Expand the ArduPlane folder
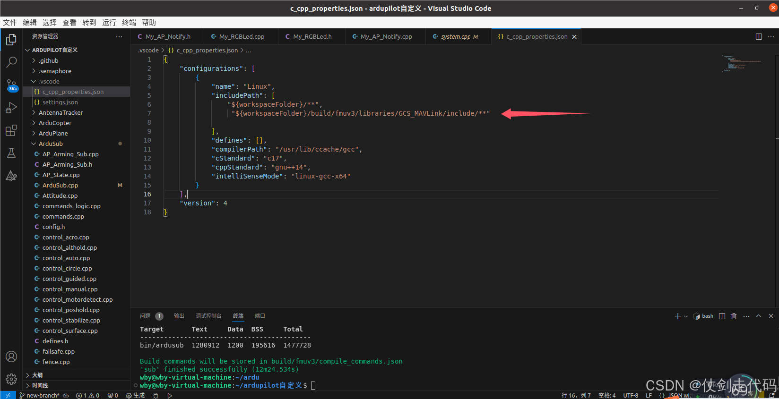Image resolution: width=779 pixels, height=399 pixels. tap(76, 133)
